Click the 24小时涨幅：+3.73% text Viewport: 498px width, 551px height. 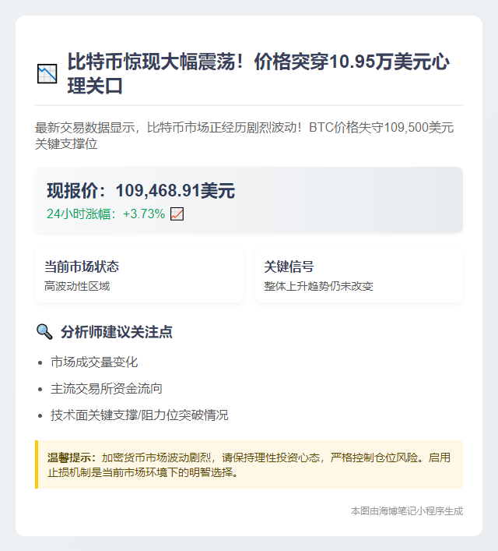[106, 214]
